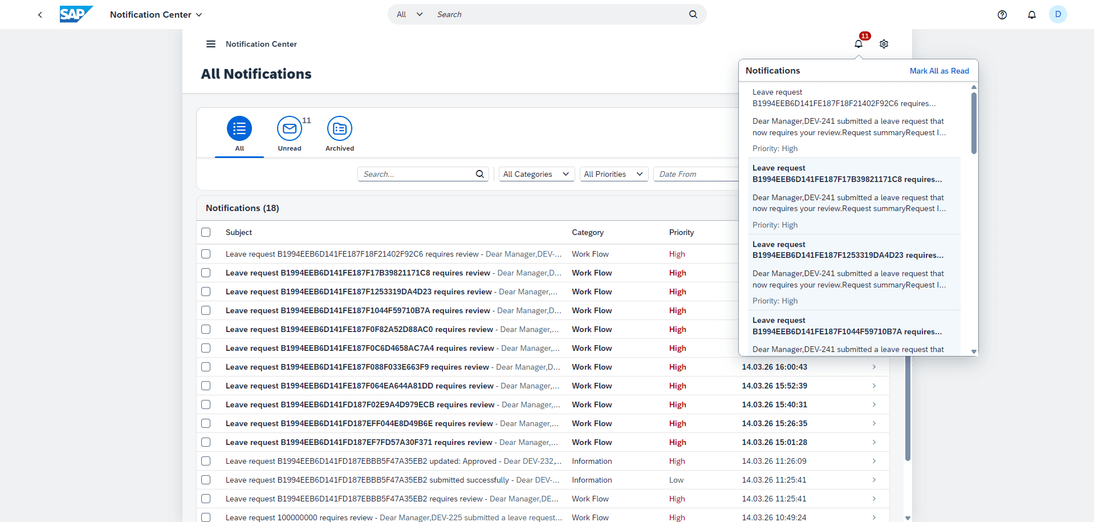The image size is (1094, 522).
Task: Open details arrow for 14.03.26 11:26:09 row
Action: click(x=874, y=461)
